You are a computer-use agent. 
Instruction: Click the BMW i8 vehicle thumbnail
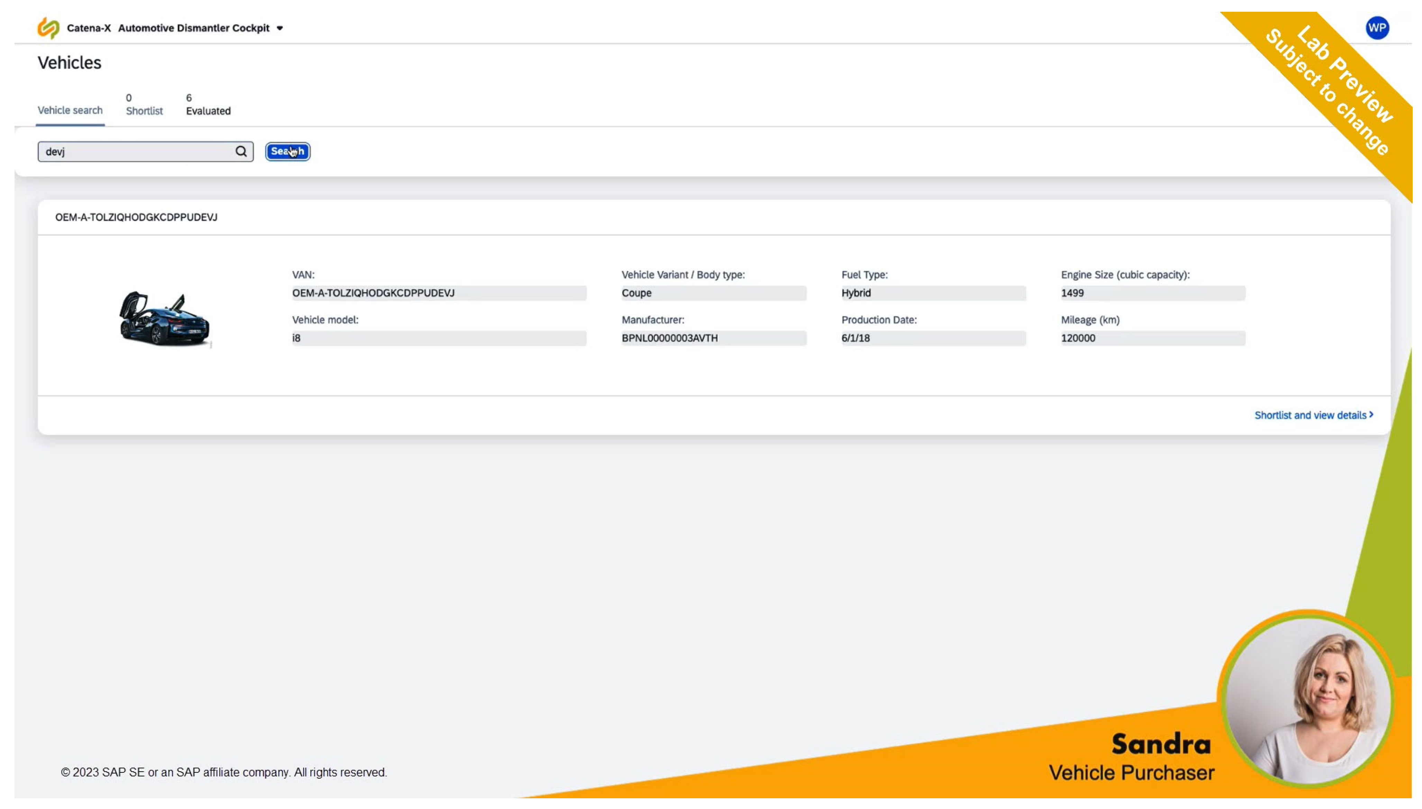pos(164,318)
